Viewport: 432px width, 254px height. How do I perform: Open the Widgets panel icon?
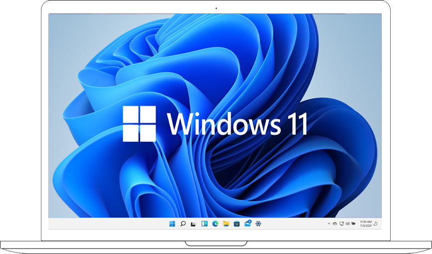(x=204, y=224)
